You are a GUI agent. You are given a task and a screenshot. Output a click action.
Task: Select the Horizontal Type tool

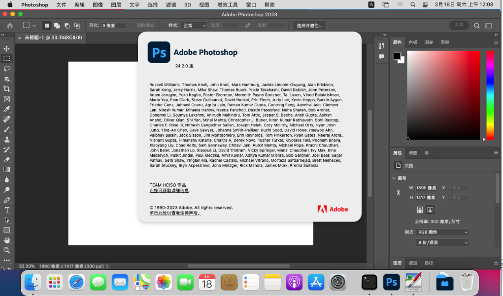[7, 210]
